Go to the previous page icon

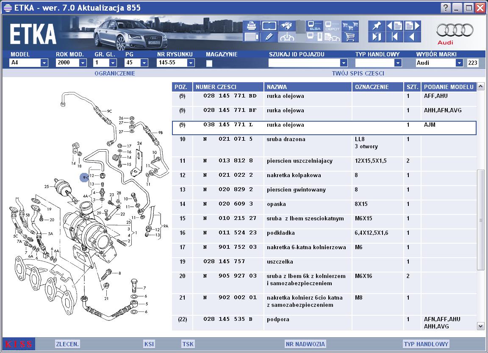(x=394, y=26)
